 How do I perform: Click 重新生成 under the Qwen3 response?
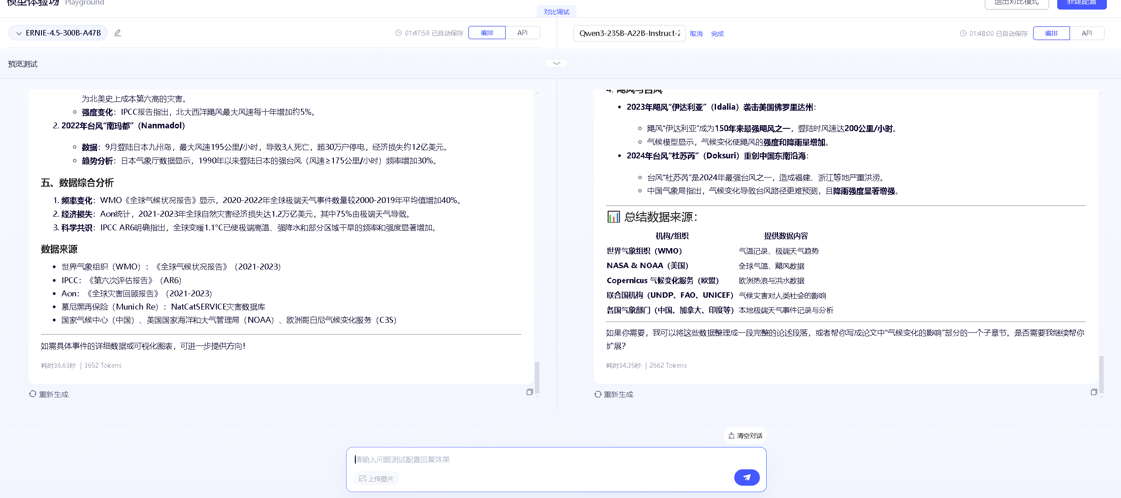614,394
